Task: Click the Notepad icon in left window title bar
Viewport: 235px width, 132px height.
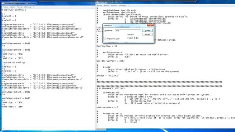Action: [x=3, y=3]
